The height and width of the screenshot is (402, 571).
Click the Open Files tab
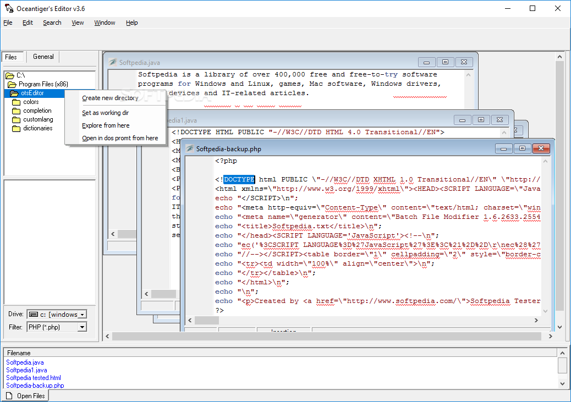[x=25, y=396]
